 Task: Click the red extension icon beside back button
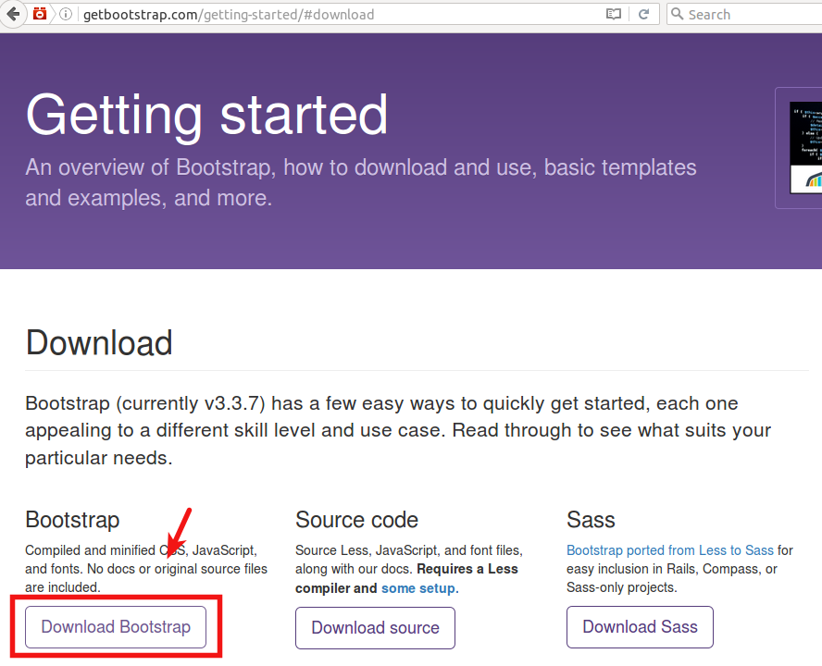40,14
